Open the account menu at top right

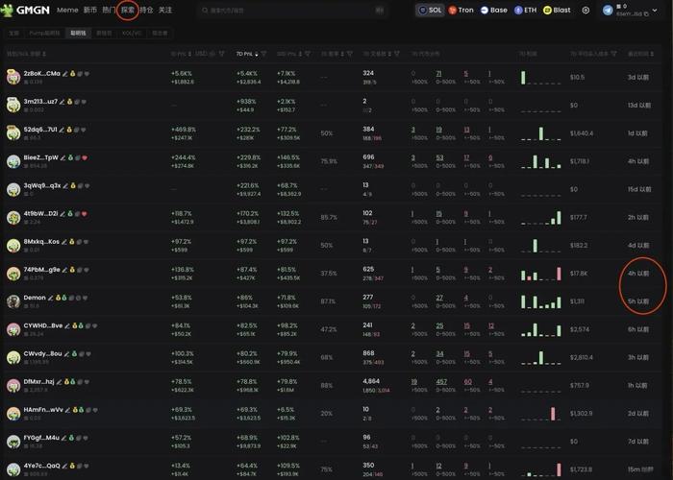click(x=635, y=11)
